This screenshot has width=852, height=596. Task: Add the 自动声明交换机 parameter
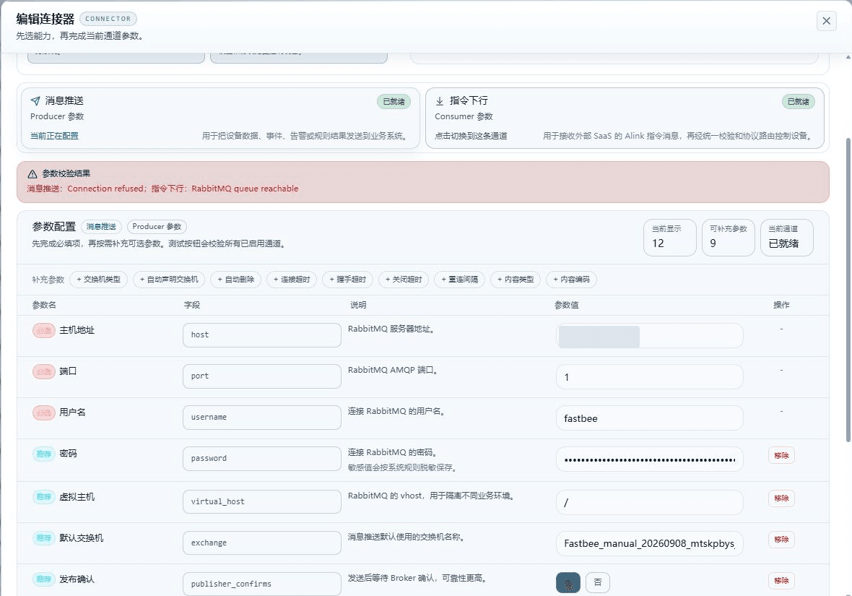point(169,280)
